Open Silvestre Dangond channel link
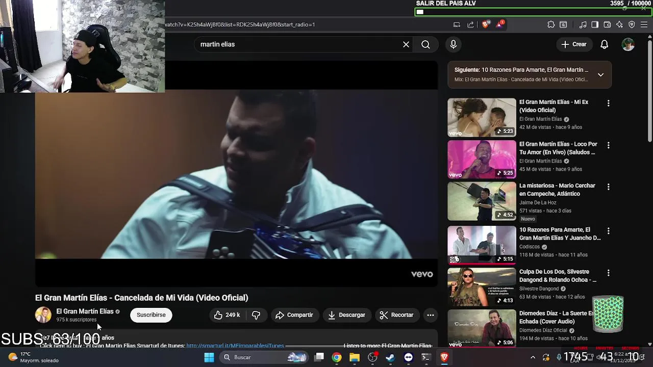 [539, 289]
